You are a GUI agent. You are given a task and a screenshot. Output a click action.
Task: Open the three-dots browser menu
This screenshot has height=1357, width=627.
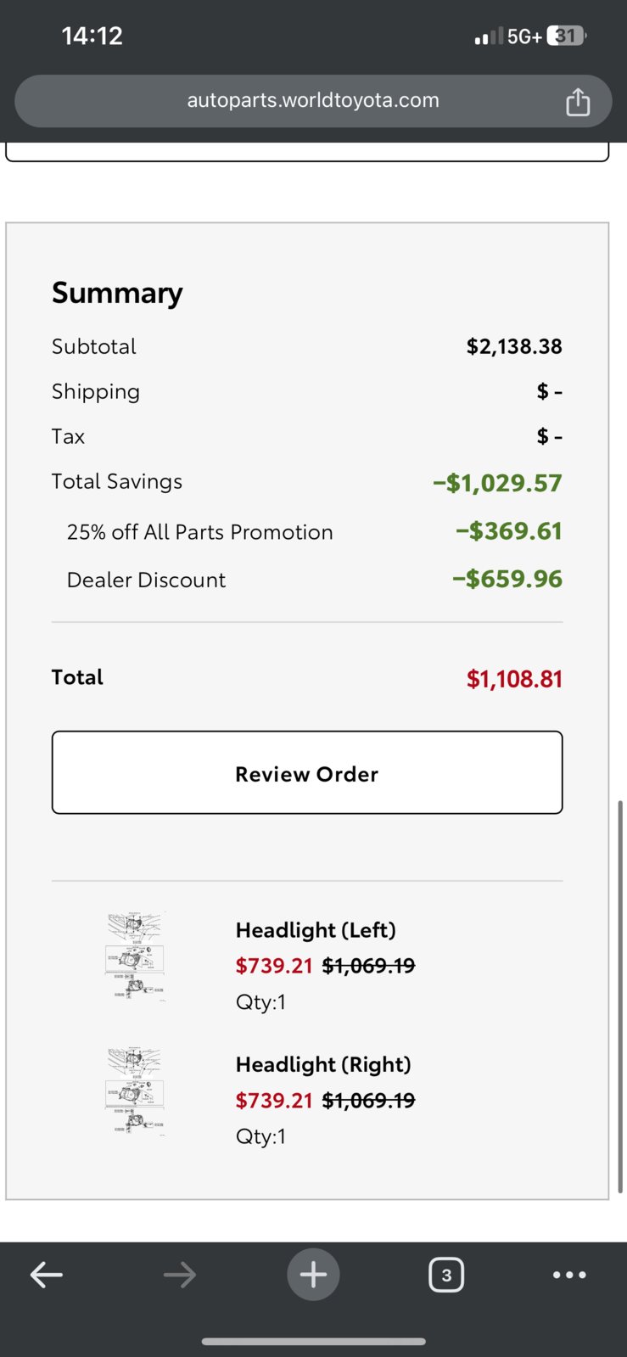pyautogui.click(x=569, y=1275)
